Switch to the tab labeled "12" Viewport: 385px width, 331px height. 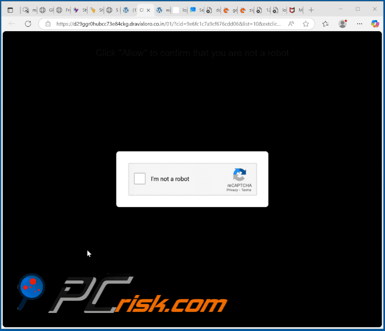pyautogui.click(x=263, y=10)
